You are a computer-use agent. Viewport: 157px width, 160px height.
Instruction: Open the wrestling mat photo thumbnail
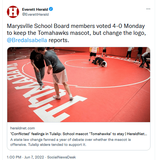(79, 85)
